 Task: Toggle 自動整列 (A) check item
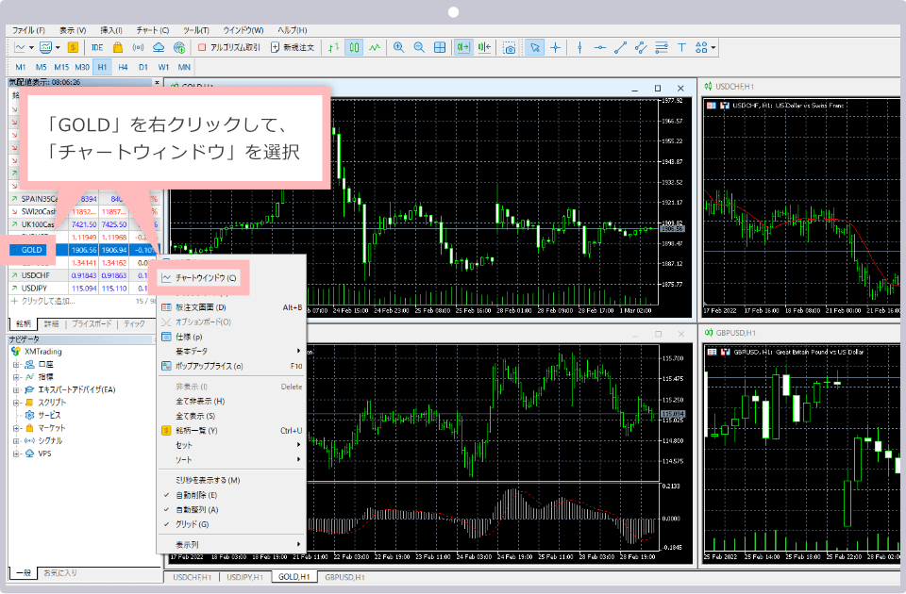click(x=196, y=509)
